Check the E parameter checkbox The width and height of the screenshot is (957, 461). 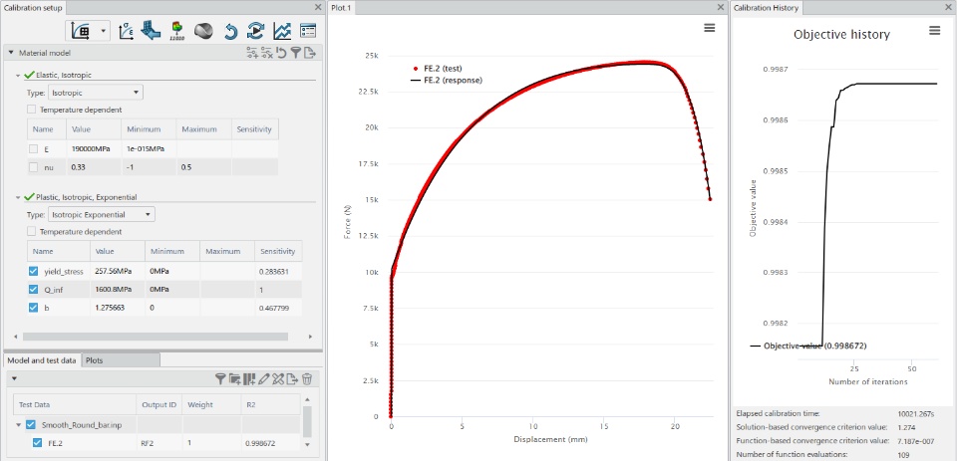pos(34,148)
